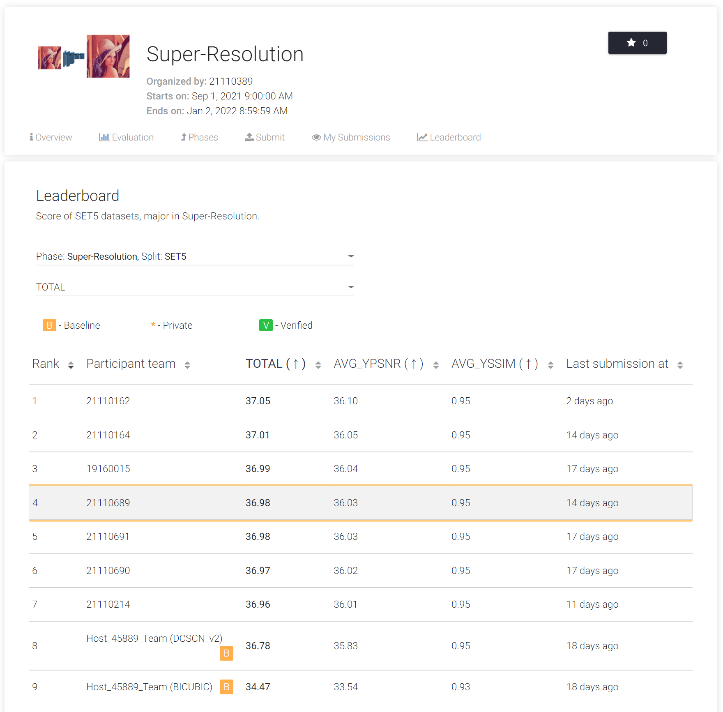Click the Overview info icon
Viewport: 723px width, 712px height.
pos(31,137)
